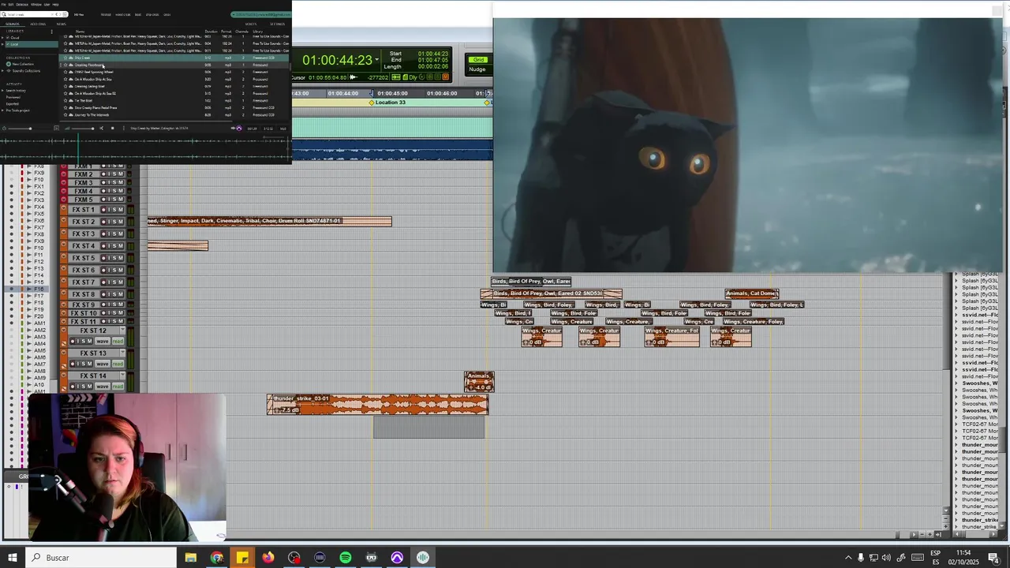Click the link timeline and edit selection icon
The width and height of the screenshot is (1010, 568).
(396, 77)
